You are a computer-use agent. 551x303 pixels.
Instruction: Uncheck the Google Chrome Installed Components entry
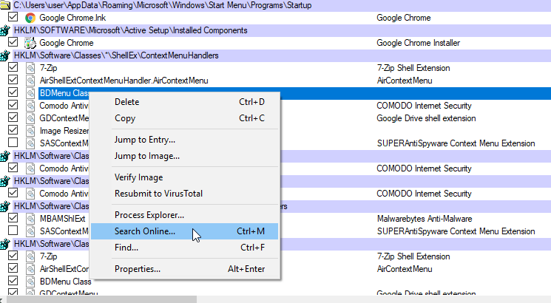[x=13, y=42]
